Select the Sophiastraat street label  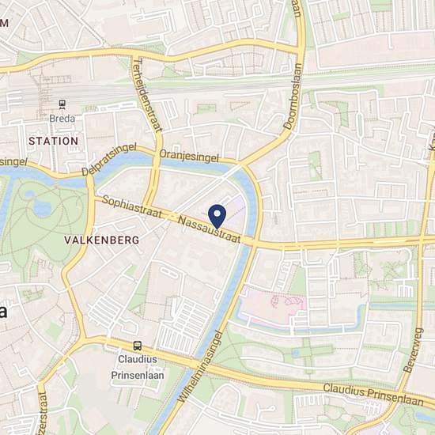pyautogui.click(x=132, y=206)
